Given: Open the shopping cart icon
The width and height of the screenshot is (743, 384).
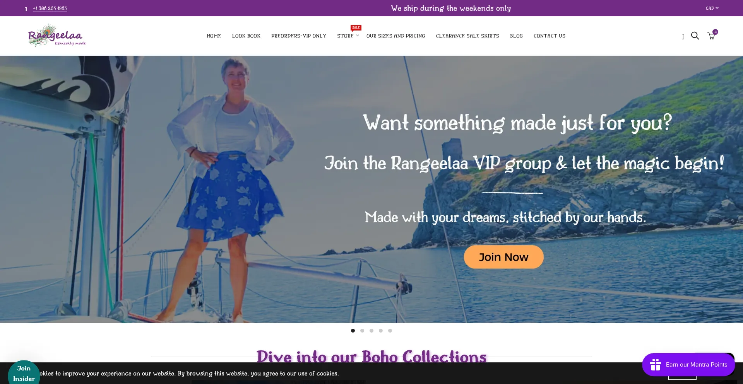Looking at the screenshot, I should pos(711,36).
